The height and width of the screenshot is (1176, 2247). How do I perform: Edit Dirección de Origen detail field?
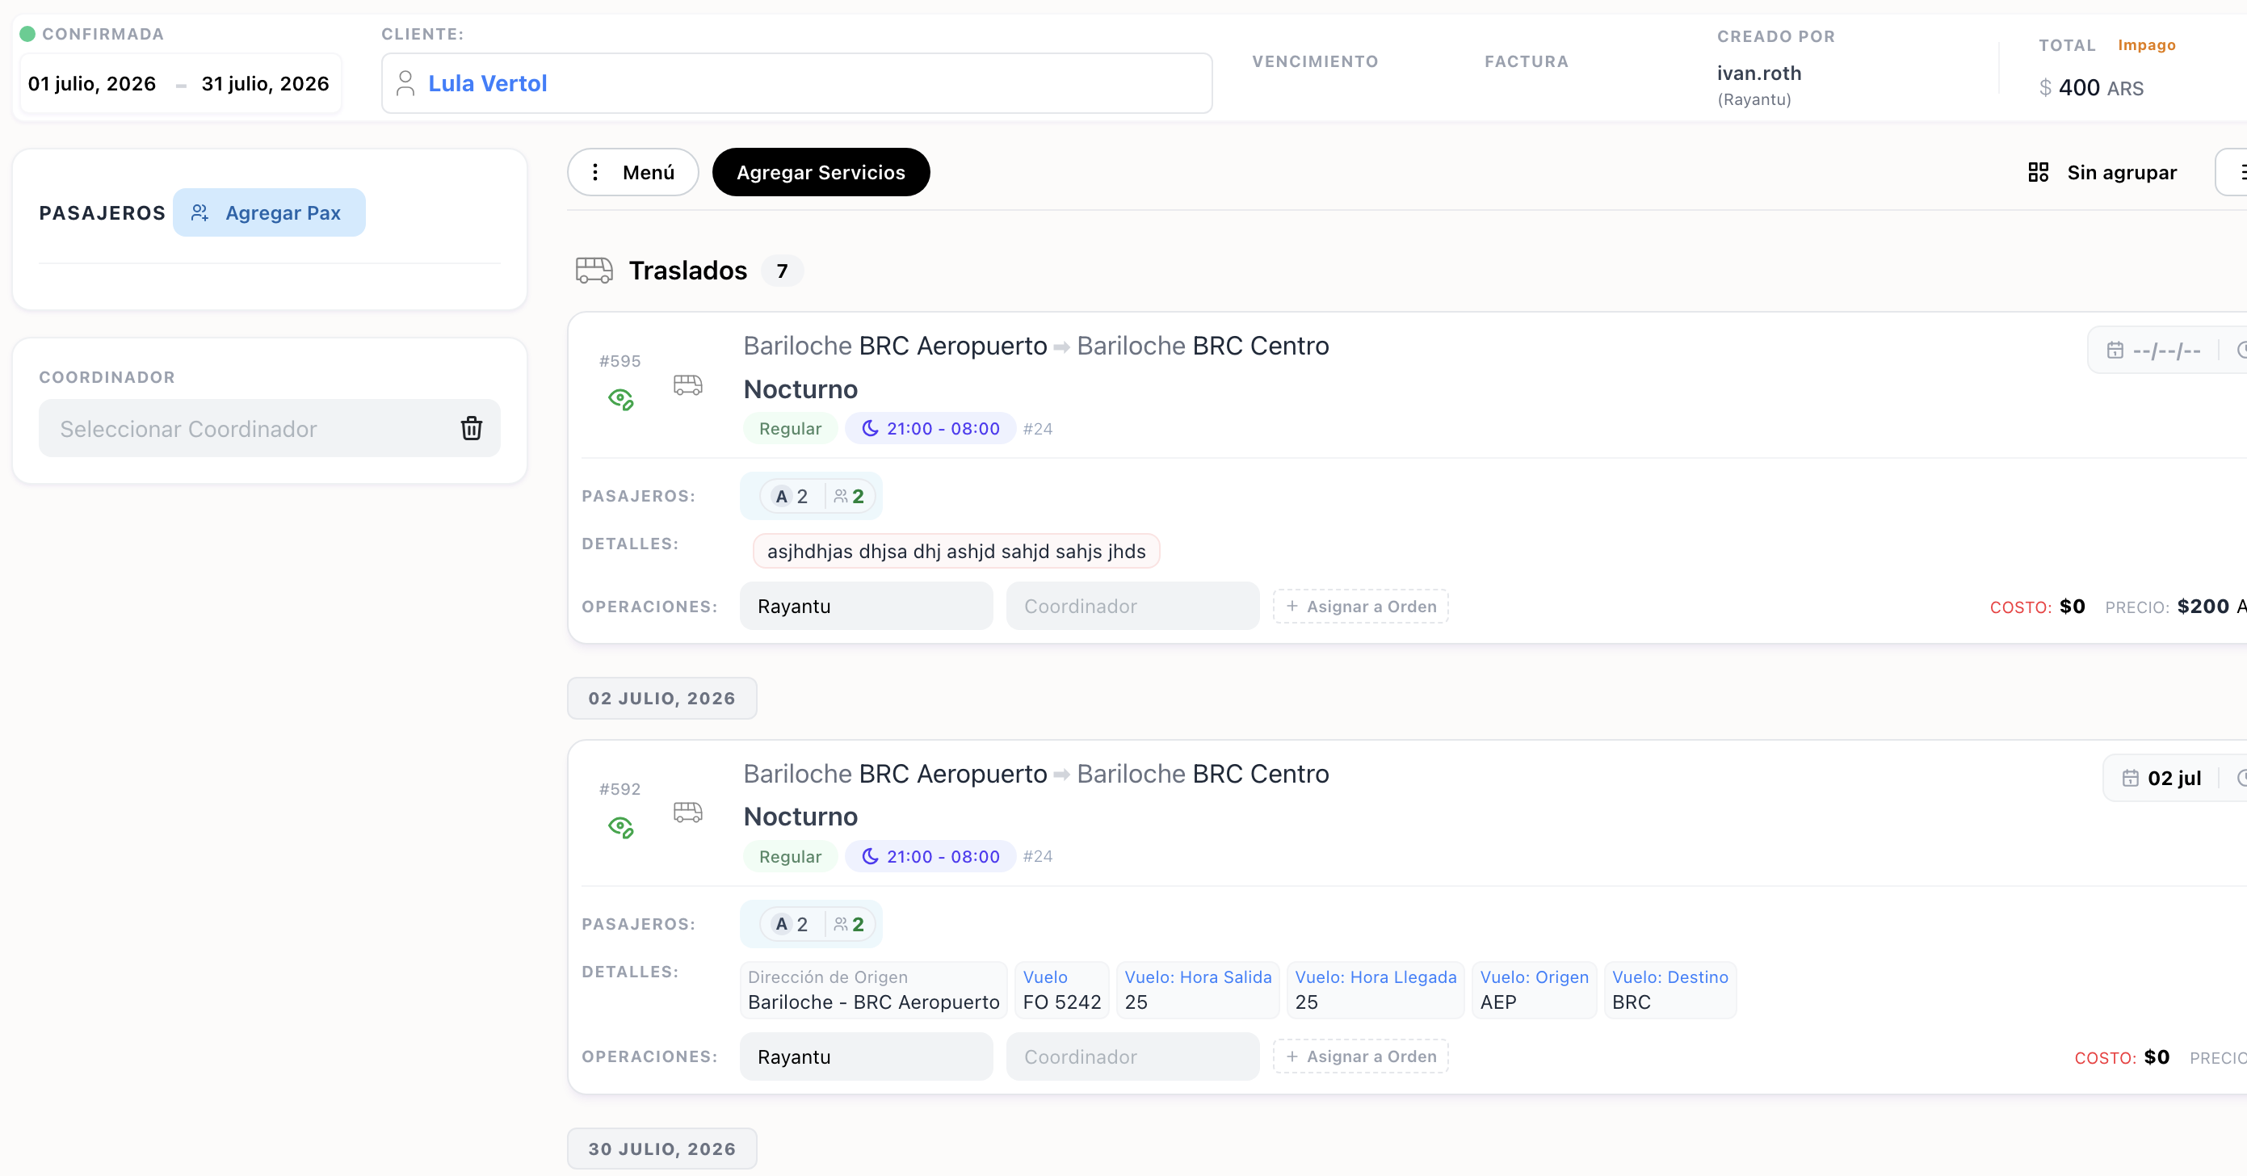[x=873, y=990]
